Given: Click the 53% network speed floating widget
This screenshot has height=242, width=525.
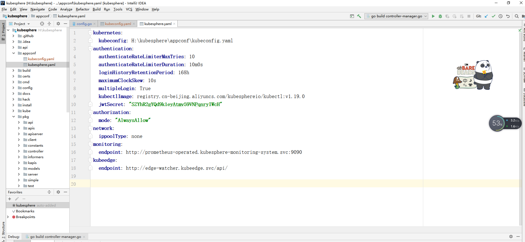Looking at the screenshot, I should 505,123.
